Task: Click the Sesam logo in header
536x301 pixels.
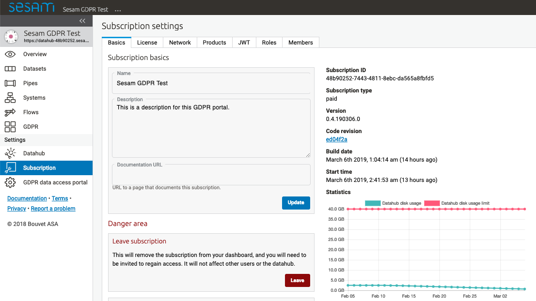Action: pos(31,7)
